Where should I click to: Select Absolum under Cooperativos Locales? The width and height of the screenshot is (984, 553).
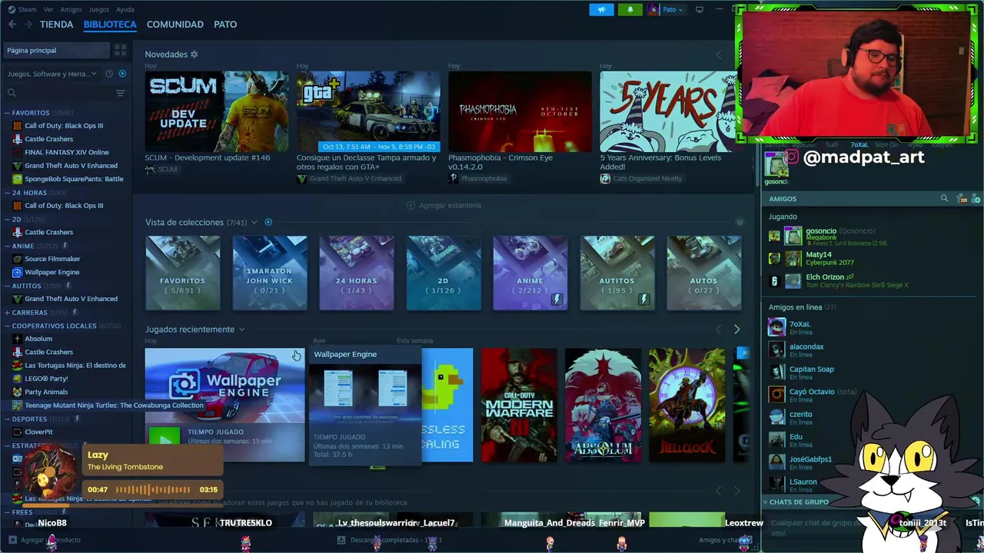(x=38, y=339)
